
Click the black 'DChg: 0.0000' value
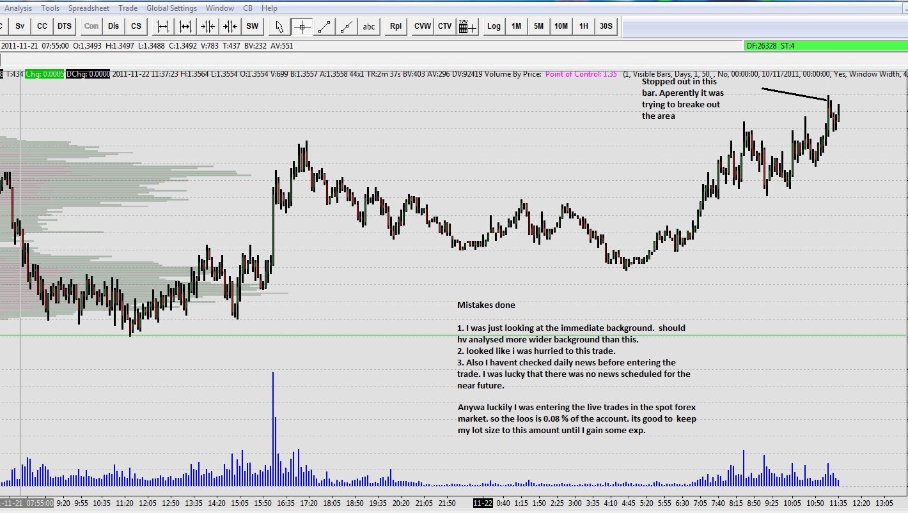88,74
